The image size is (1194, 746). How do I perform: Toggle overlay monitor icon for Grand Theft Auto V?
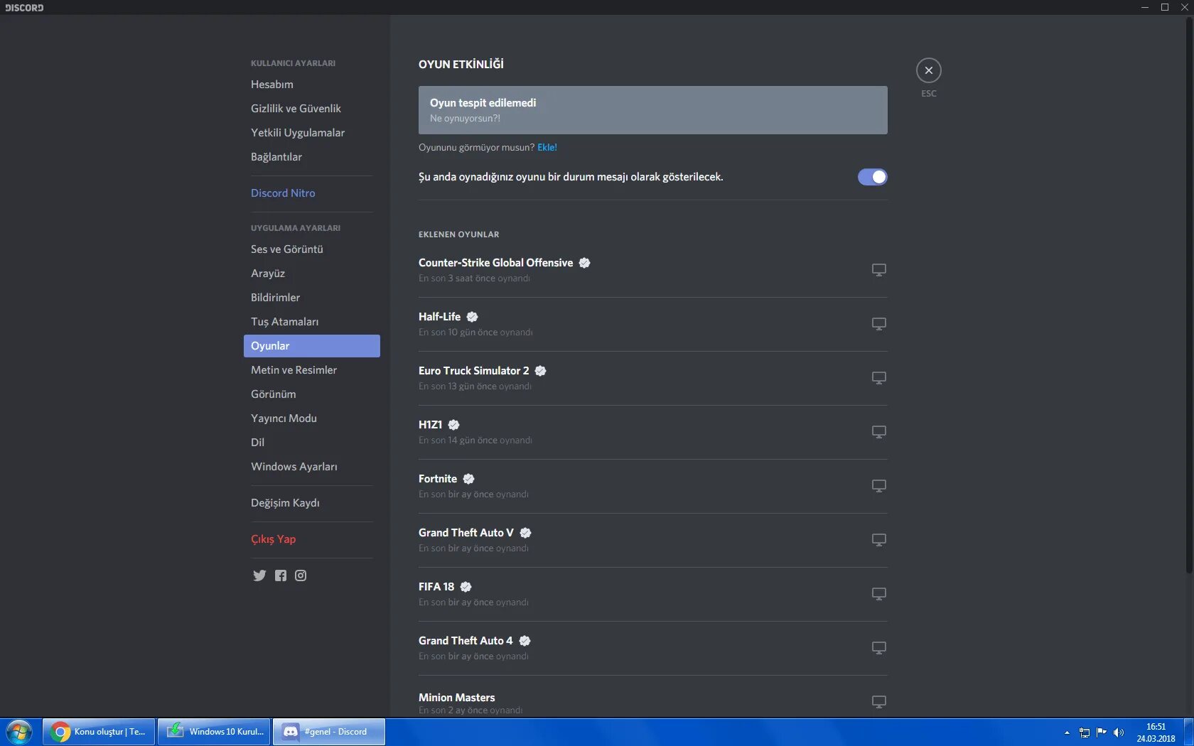point(879,540)
